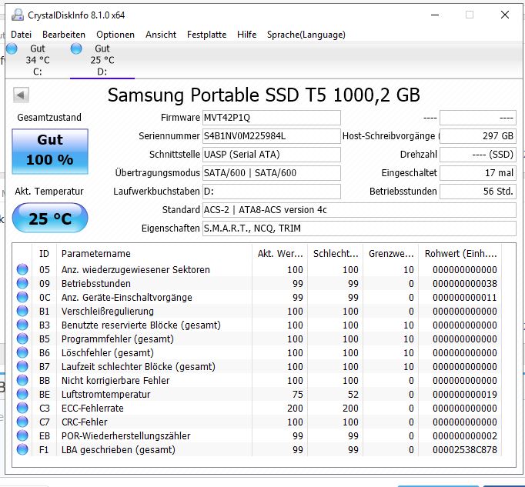Click status orb in row B7 schlechter Blöcke
The width and height of the screenshot is (525, 487).
22,366
